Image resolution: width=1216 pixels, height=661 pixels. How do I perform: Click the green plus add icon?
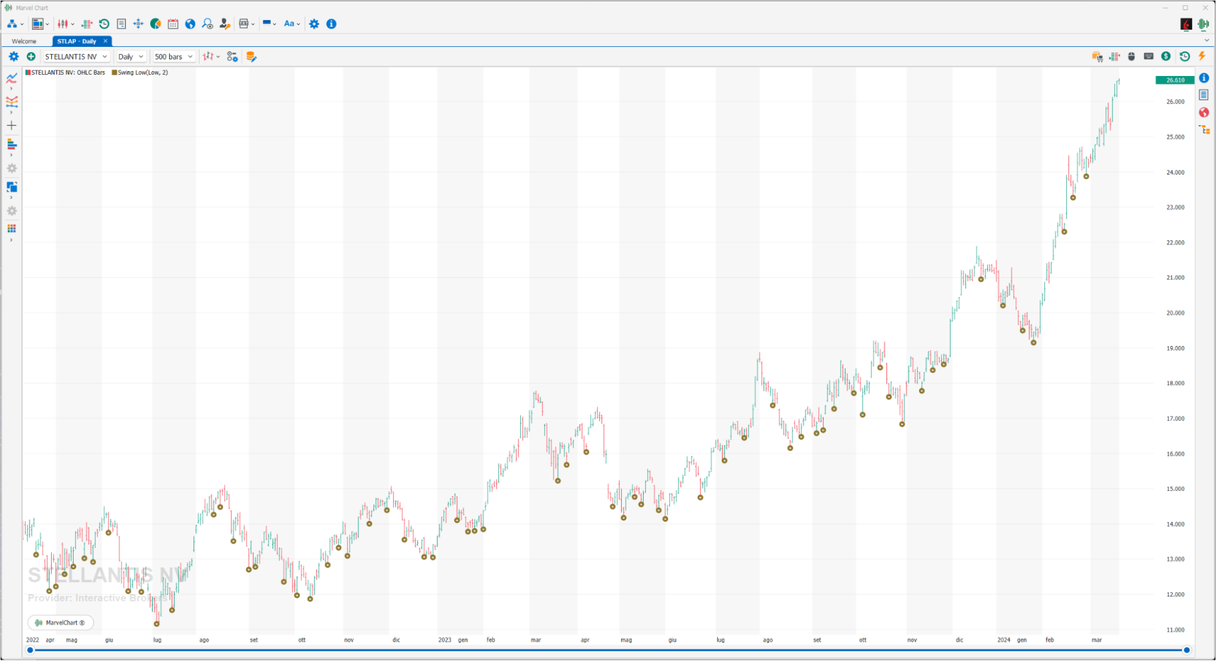click(31, 57)
